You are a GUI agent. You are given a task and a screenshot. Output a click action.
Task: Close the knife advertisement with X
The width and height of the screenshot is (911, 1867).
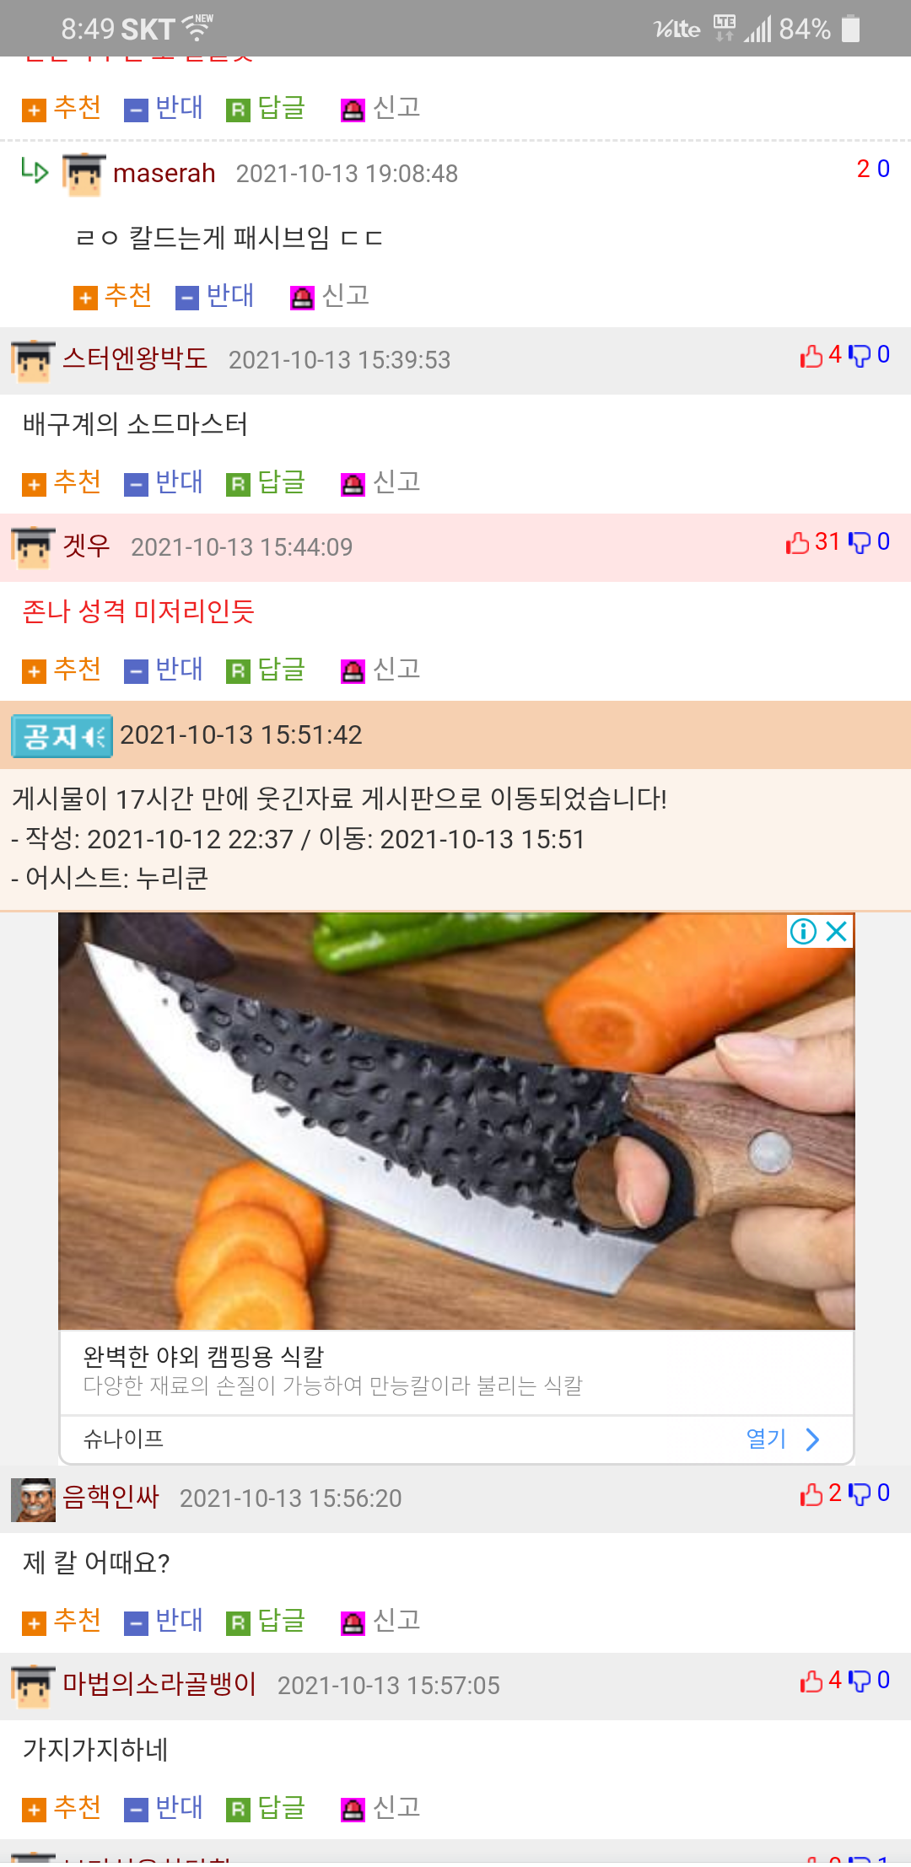point(837,931)
